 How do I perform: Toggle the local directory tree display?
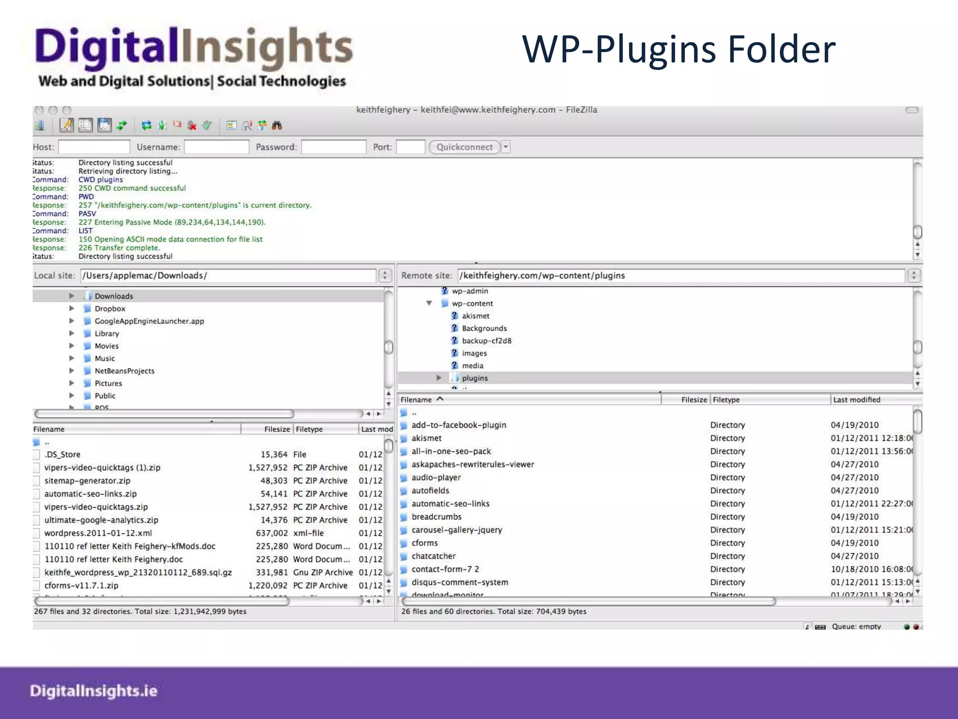(85, 125)
